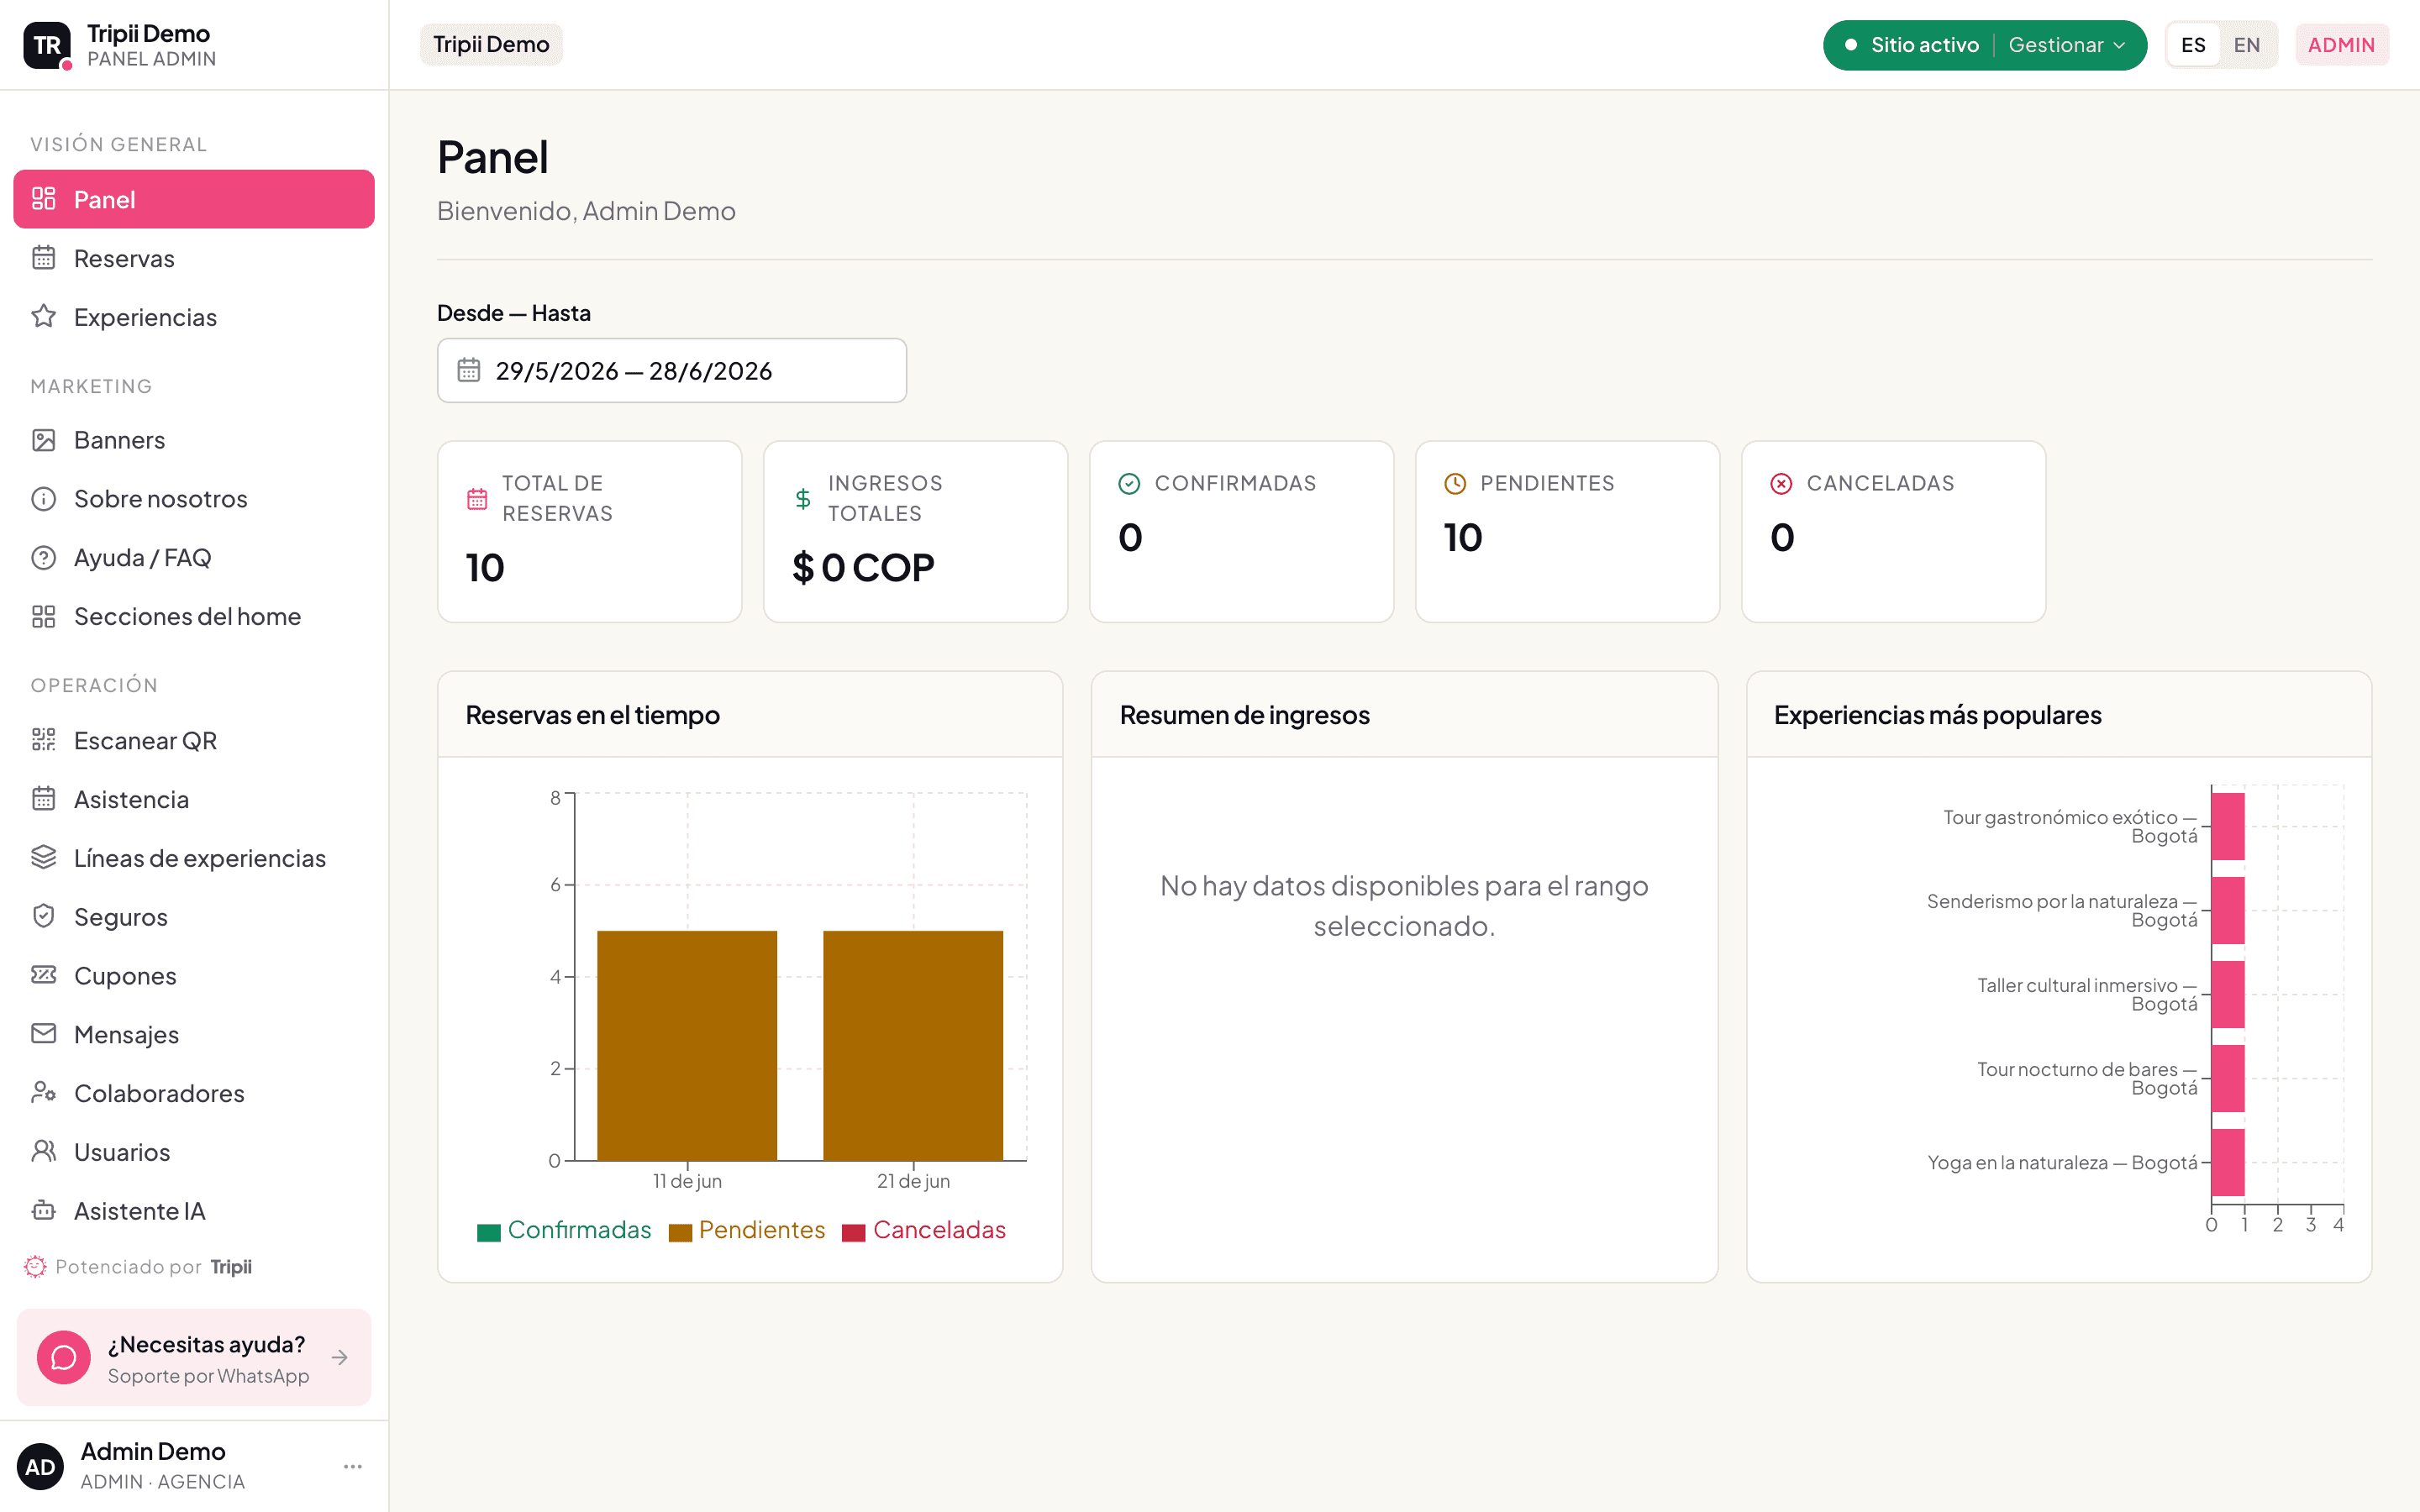
Task: Click the 11 de jun pending bar
Action: pyautogui.click(x=687, y=1046)
